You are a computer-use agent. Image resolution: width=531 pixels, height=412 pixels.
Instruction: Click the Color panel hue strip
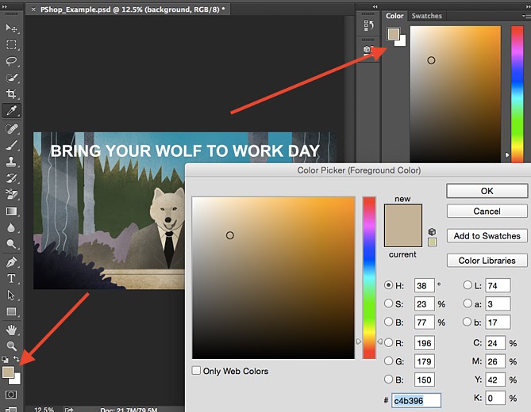[518, 94]
